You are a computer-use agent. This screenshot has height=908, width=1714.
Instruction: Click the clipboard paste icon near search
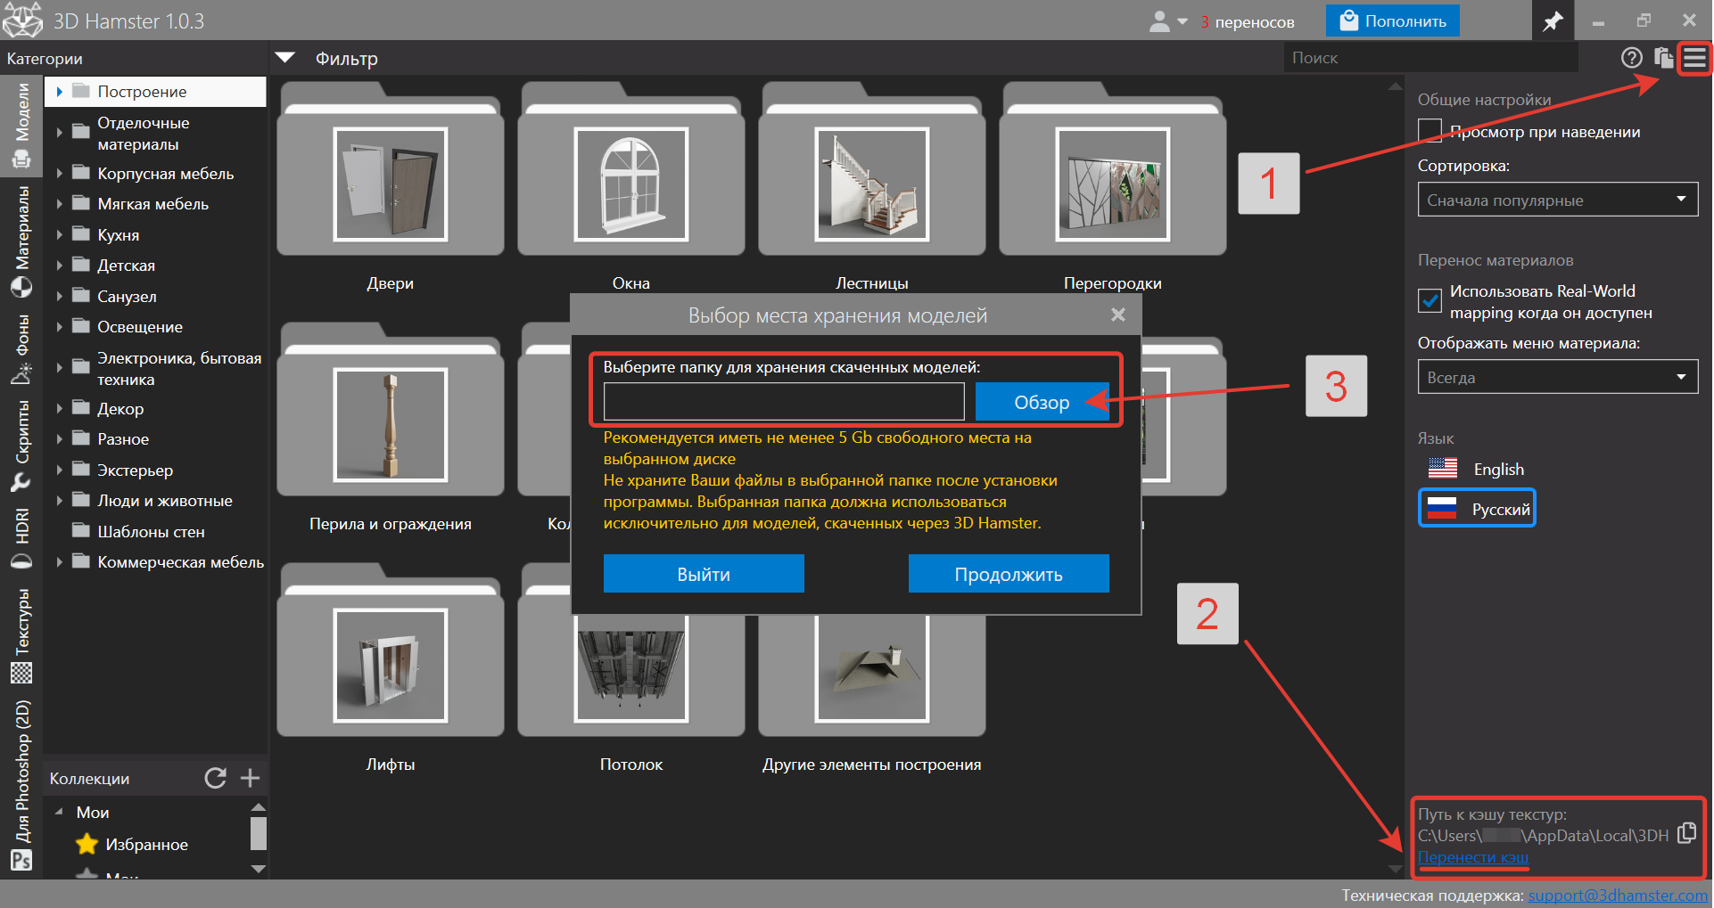(x=1663, y=58)
